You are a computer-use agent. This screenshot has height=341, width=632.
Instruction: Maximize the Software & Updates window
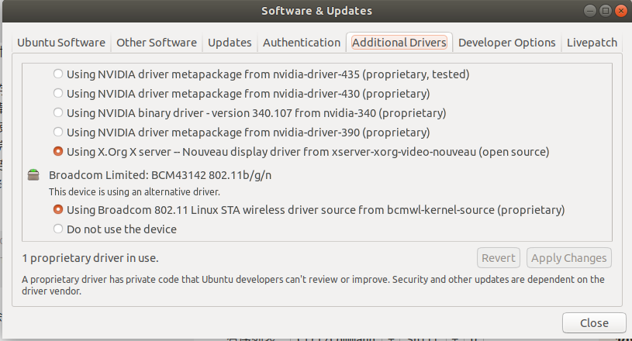[x=605, y=11]
